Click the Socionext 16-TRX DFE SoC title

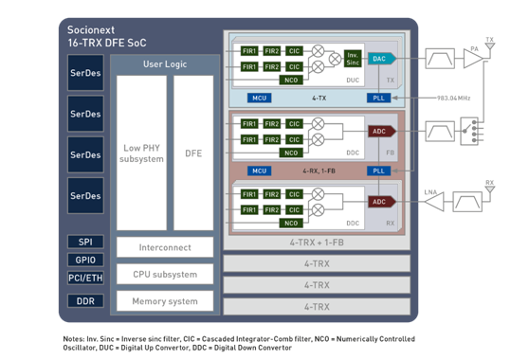pyautogui.click(x=107, y=36)
